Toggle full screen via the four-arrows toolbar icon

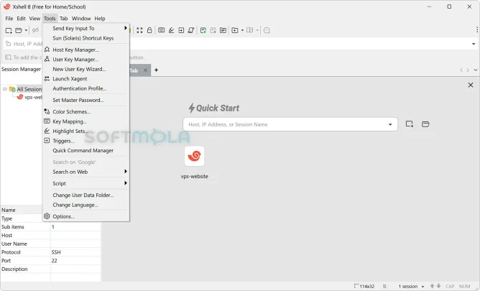pyautogui.click(x=139, y=30)
